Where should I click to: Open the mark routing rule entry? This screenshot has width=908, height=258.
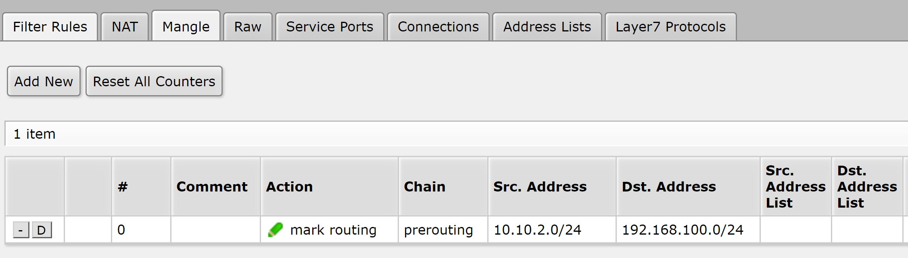pyautogui.click(x=333, y=230)
